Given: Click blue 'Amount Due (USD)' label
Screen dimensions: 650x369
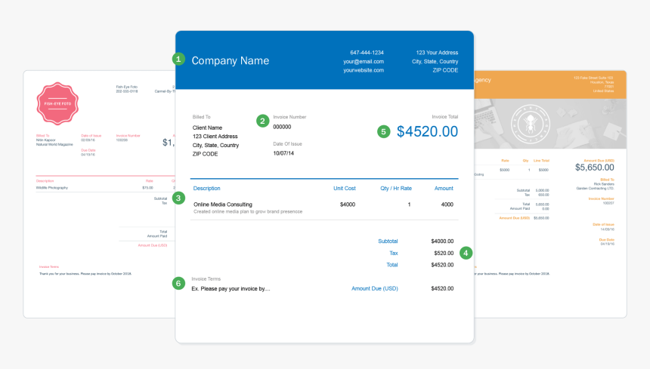Looking at the screenshot, I should [x=374, y=289].
